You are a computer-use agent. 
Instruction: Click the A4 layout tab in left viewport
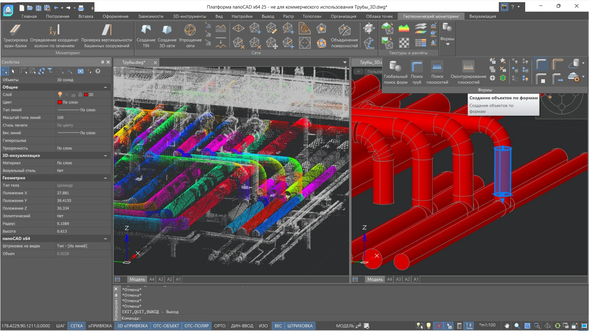(152, 279)
